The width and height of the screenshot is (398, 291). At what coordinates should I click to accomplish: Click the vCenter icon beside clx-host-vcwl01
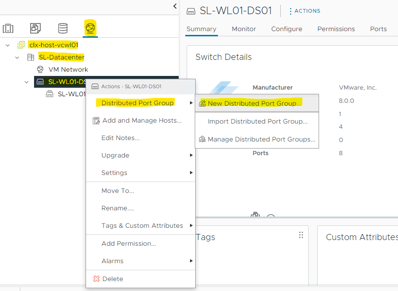click(x=21, y=45)
